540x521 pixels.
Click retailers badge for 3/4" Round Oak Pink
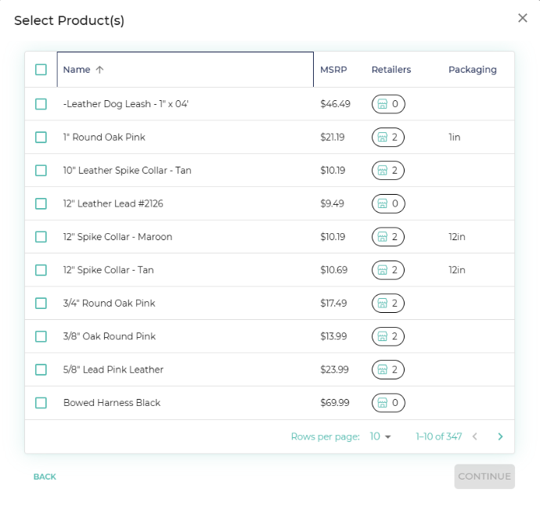(x=387, y=303)
